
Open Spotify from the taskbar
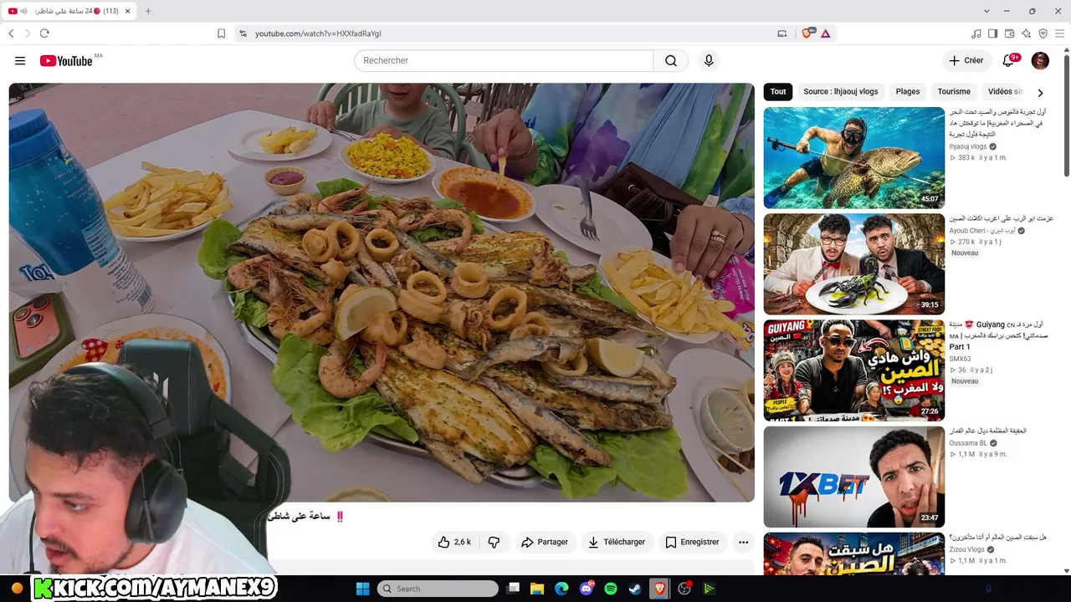[x=611, y=589]
